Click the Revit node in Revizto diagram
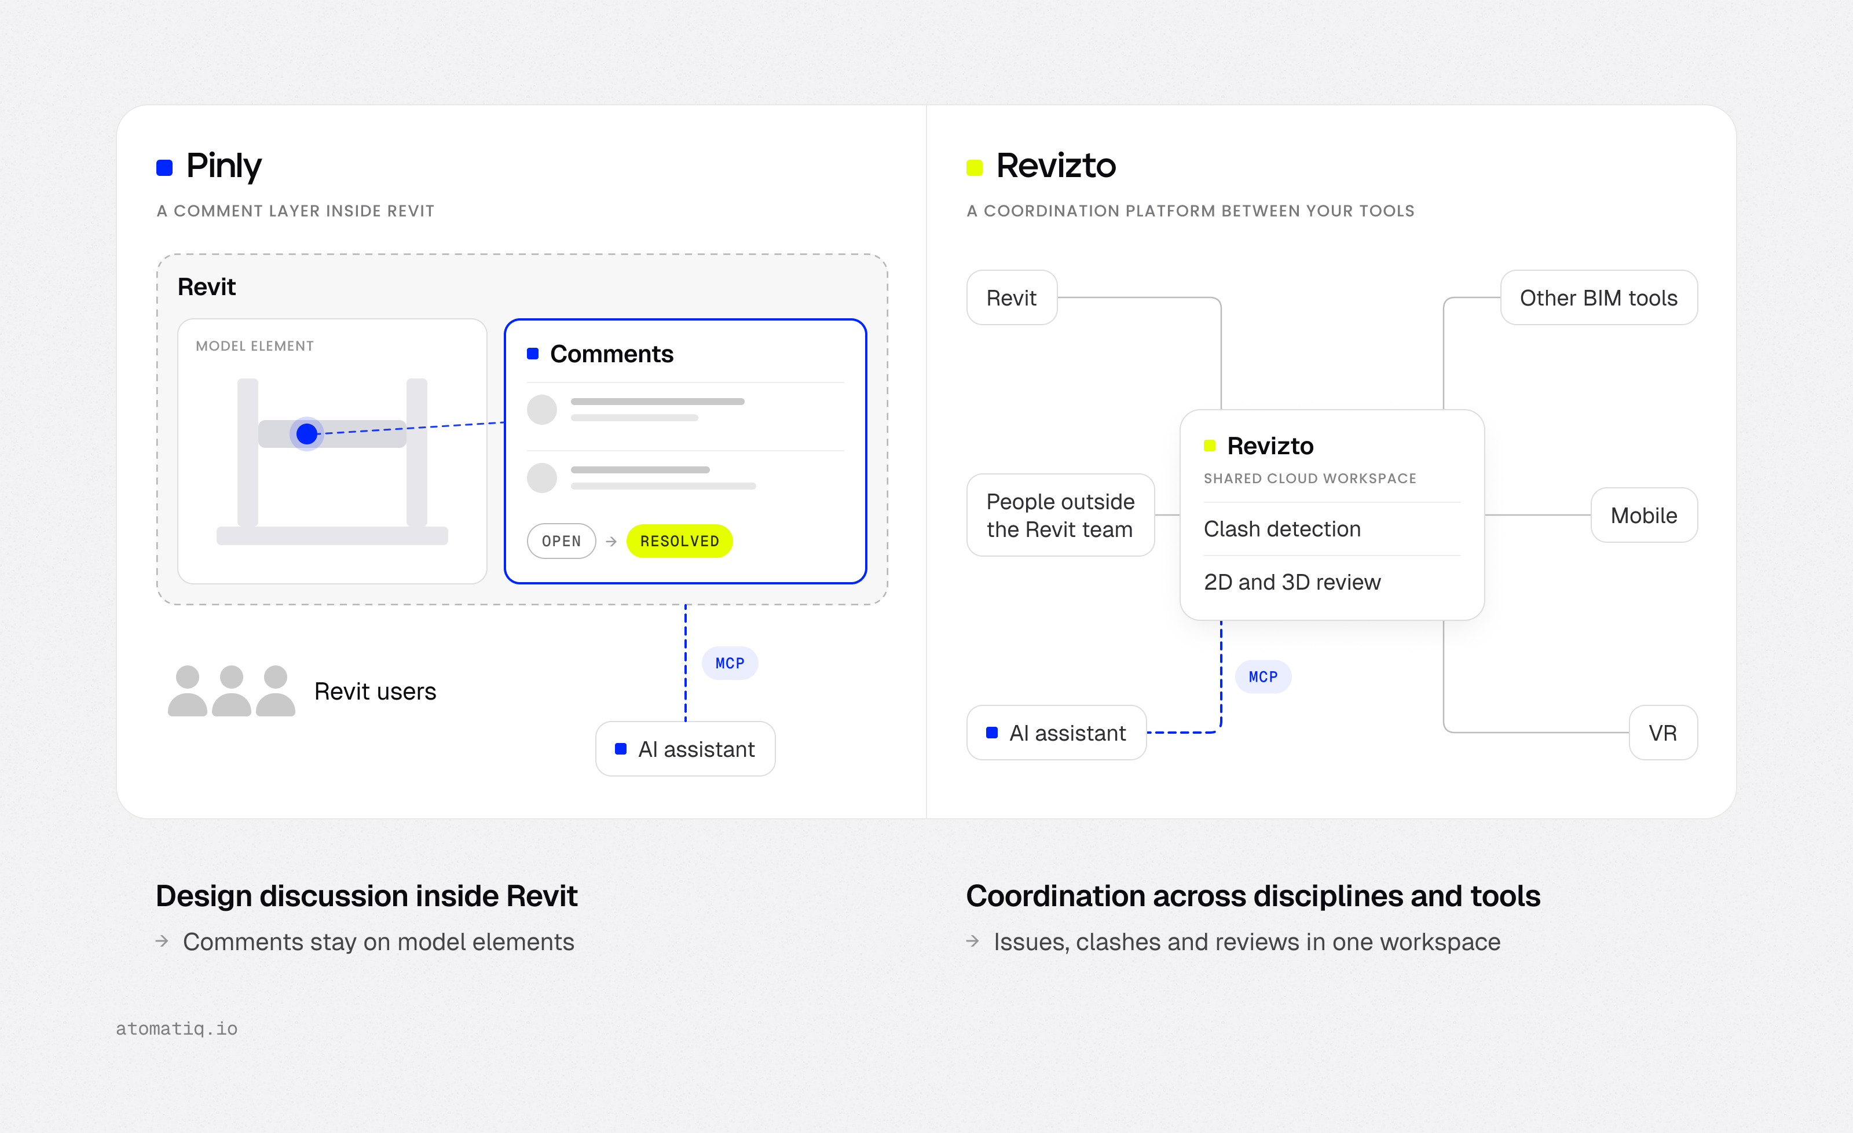Image resolution: width=1853 pixels, height=1133 pixels. (x=1012, y=297)
